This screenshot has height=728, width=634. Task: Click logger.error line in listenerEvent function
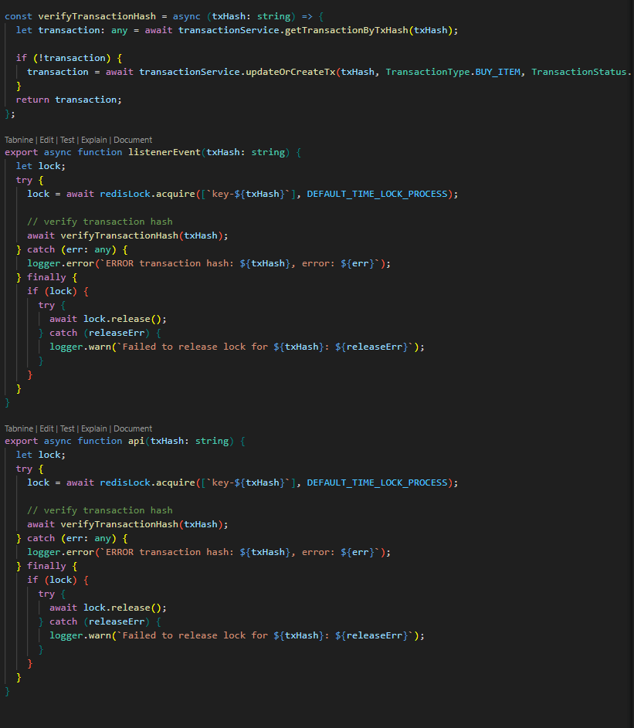click(x=209, y=264)
